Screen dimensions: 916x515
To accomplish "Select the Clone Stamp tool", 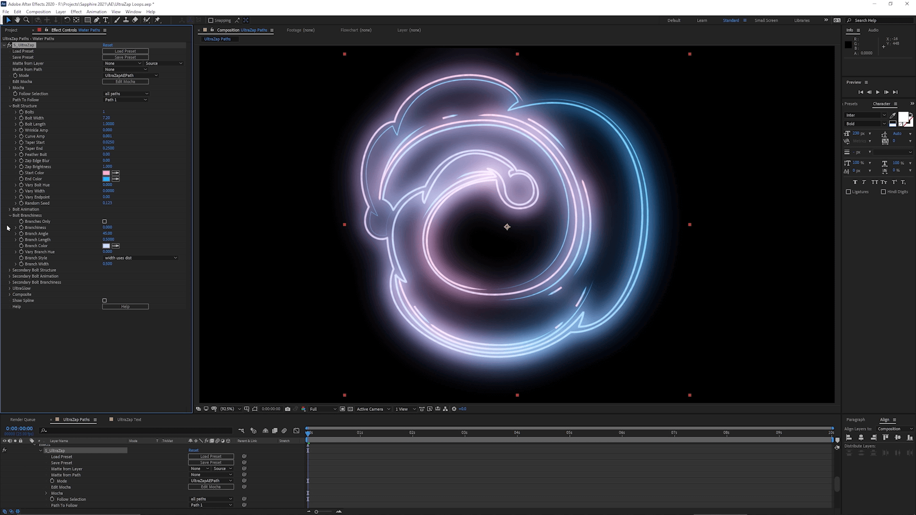I will point(126,20).
